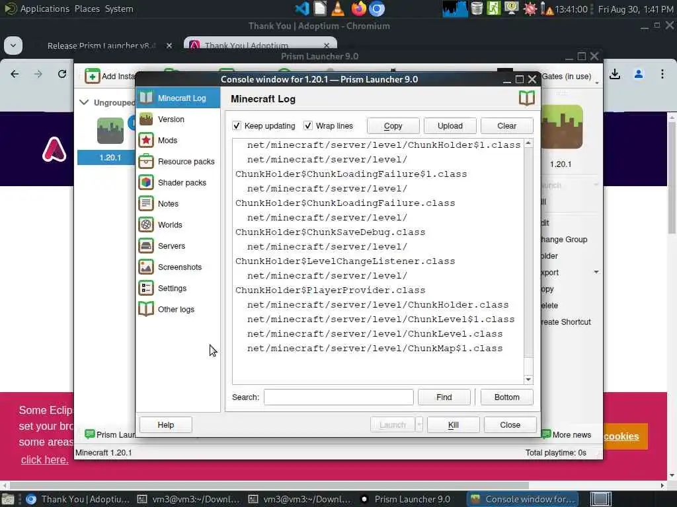Open the Worlds page
This screenshot has width=677, height=507.
pyautogui.click(x=178, y=224)
